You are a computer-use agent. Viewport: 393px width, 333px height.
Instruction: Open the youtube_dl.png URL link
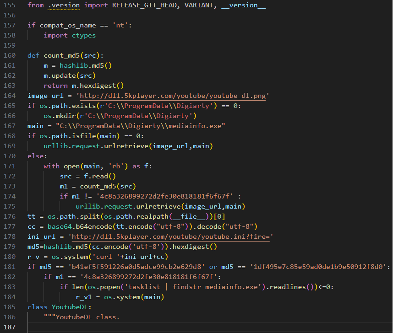click(173, 96)
